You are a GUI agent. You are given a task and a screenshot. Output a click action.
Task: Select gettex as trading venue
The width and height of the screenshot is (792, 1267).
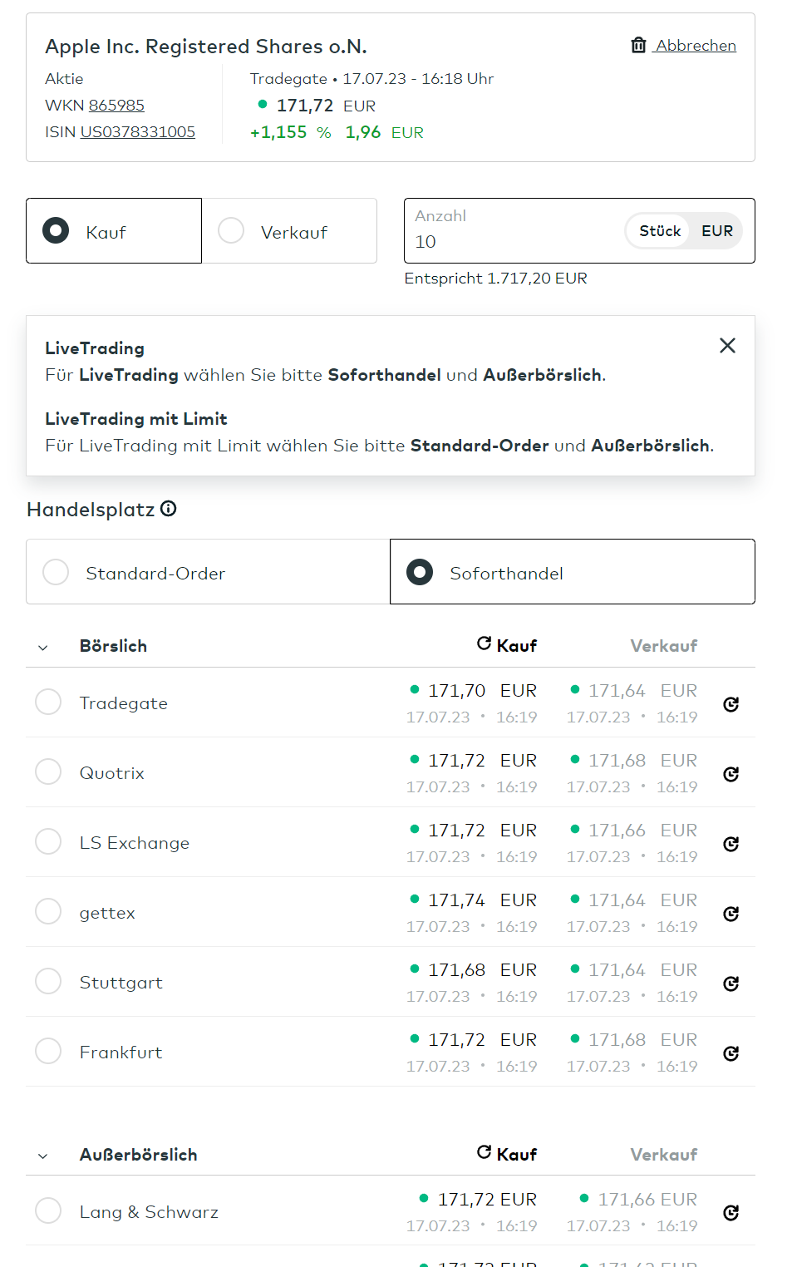pyautogui.click(x=48, y=911)
